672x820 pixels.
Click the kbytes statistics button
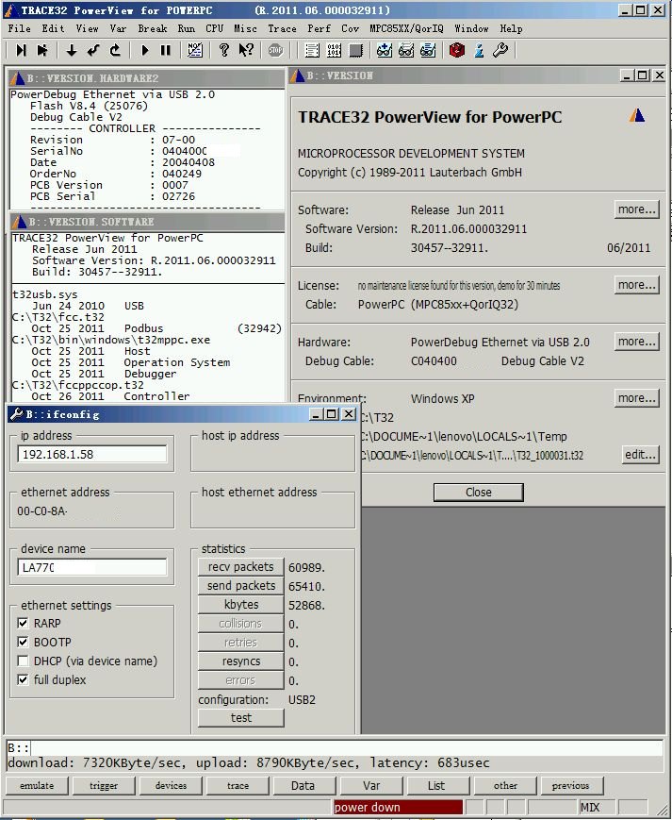click(x=240, y=605)
